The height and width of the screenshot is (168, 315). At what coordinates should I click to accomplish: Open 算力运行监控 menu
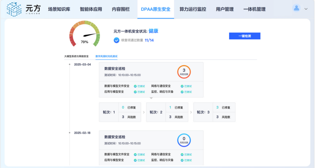pos(193,9)
